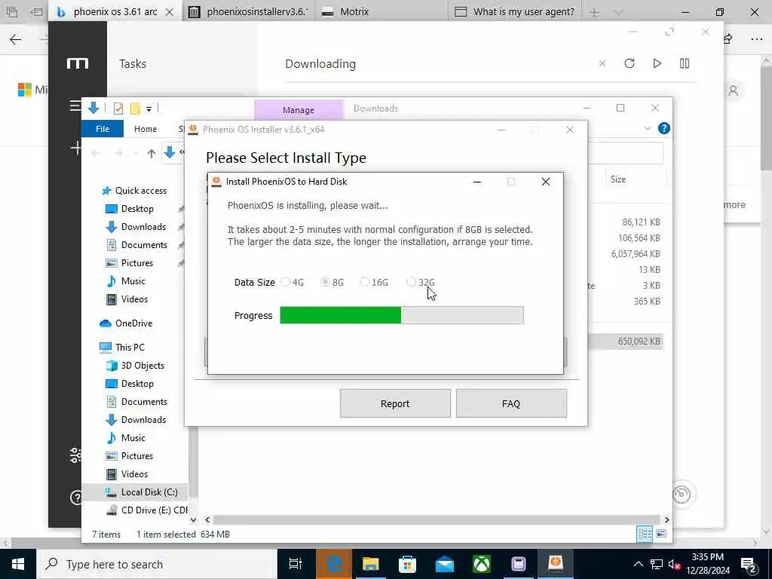Switch to 'phoenix os 3.61 arc' browser tab
This screenshot has width=772, height=579.
tap(115, 12)
